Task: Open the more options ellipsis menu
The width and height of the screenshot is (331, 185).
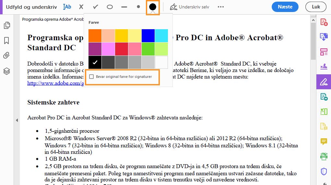Action: click(220, 7)
